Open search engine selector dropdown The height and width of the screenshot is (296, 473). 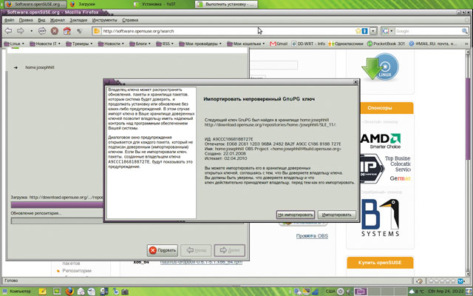coord(387,31)
